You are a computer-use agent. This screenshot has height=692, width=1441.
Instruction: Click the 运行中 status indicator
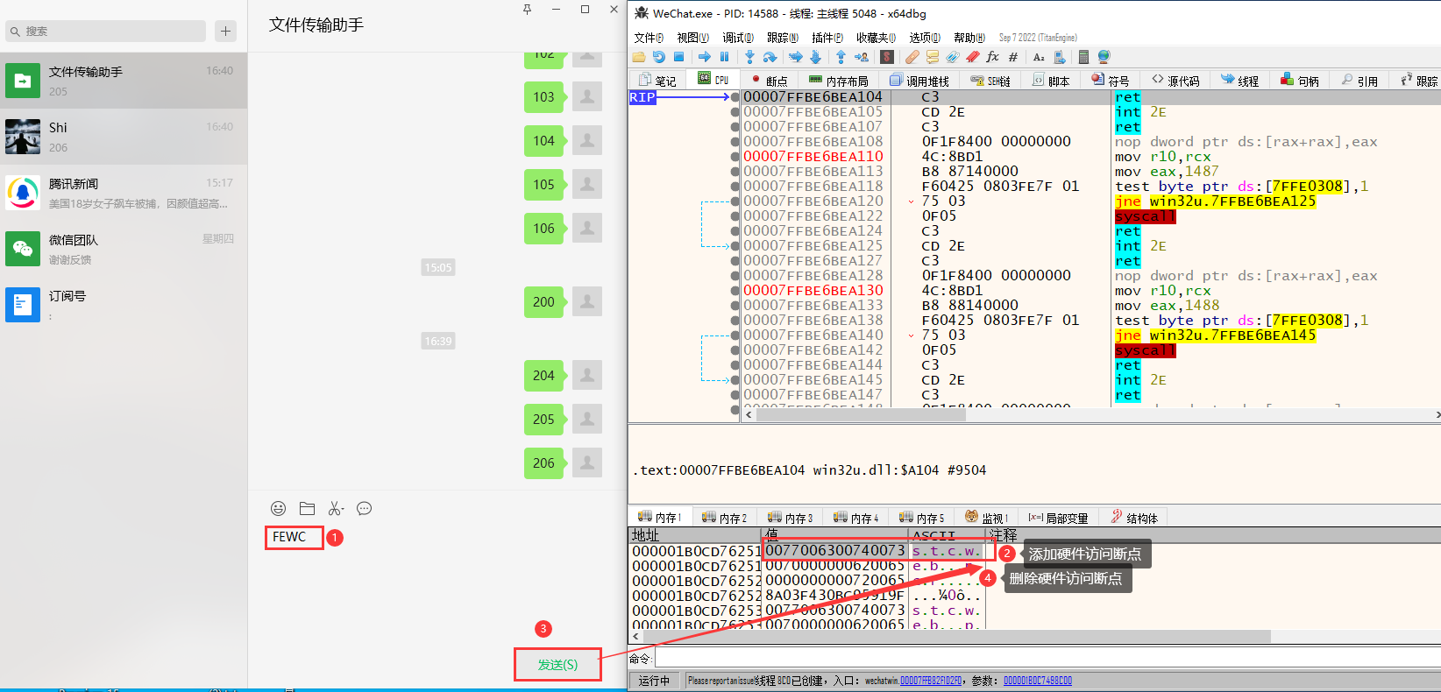tap(654, 681)
